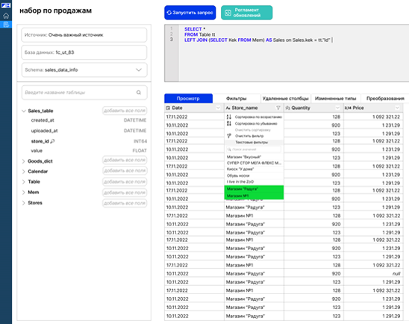This screenshot has width=409, height=324.
Task: Open the home icon in sidebar
Action: (6, 16)
